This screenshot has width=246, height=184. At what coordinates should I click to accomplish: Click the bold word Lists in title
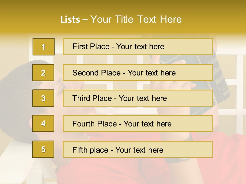point(70,20)
